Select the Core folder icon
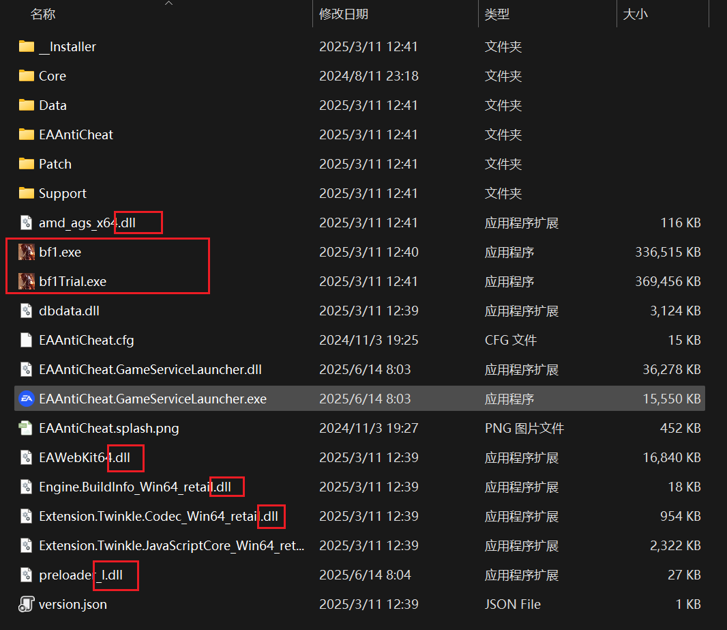This screenshot has width=727, height=630. [27, 76]
